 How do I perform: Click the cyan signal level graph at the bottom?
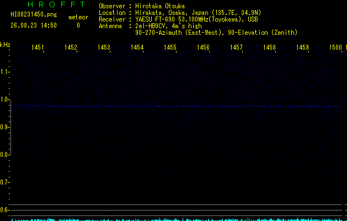coord(177,219)
